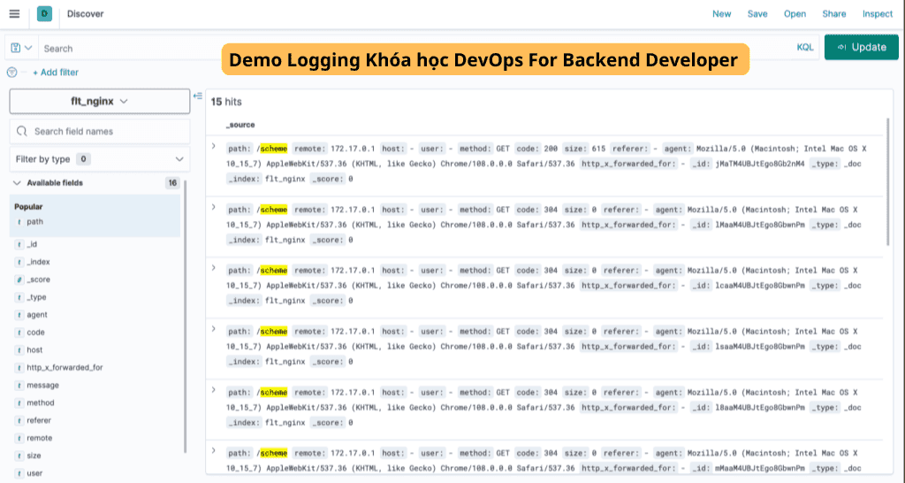Image resolution: width=905 pixels, height=483 pixels.
Task: Select the path field under Popular
Action: (35, 222)
